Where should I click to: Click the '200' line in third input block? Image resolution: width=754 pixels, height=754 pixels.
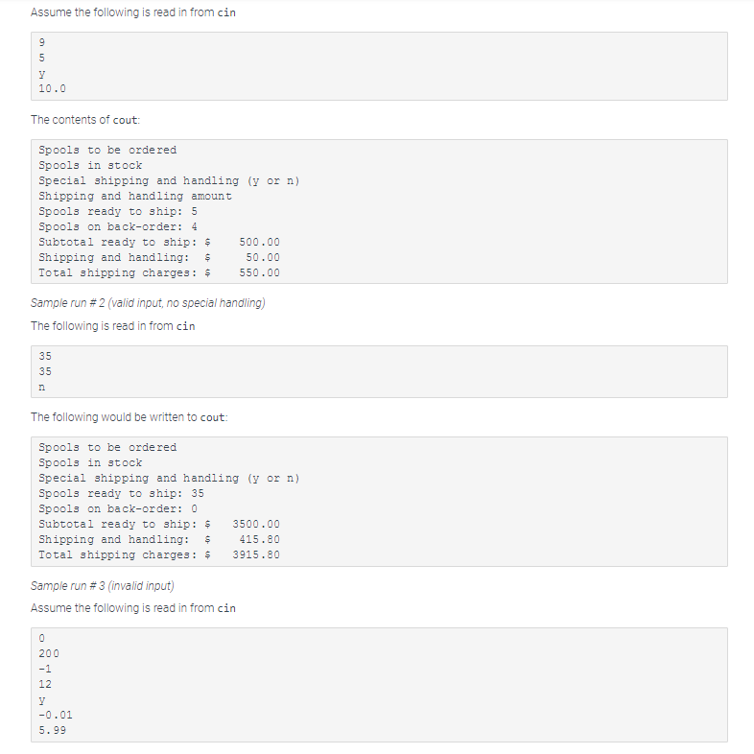(x=49, y=653)
